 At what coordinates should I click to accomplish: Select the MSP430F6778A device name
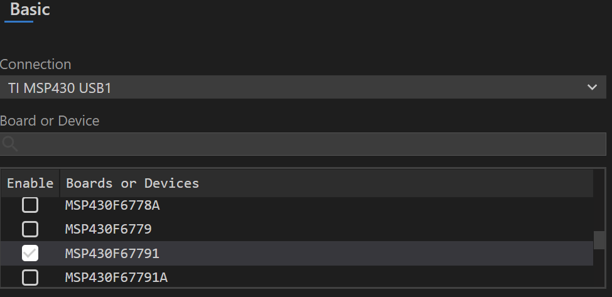pos(108,205)
